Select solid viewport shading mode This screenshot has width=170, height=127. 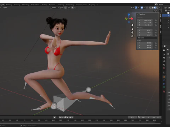[153, 8]
